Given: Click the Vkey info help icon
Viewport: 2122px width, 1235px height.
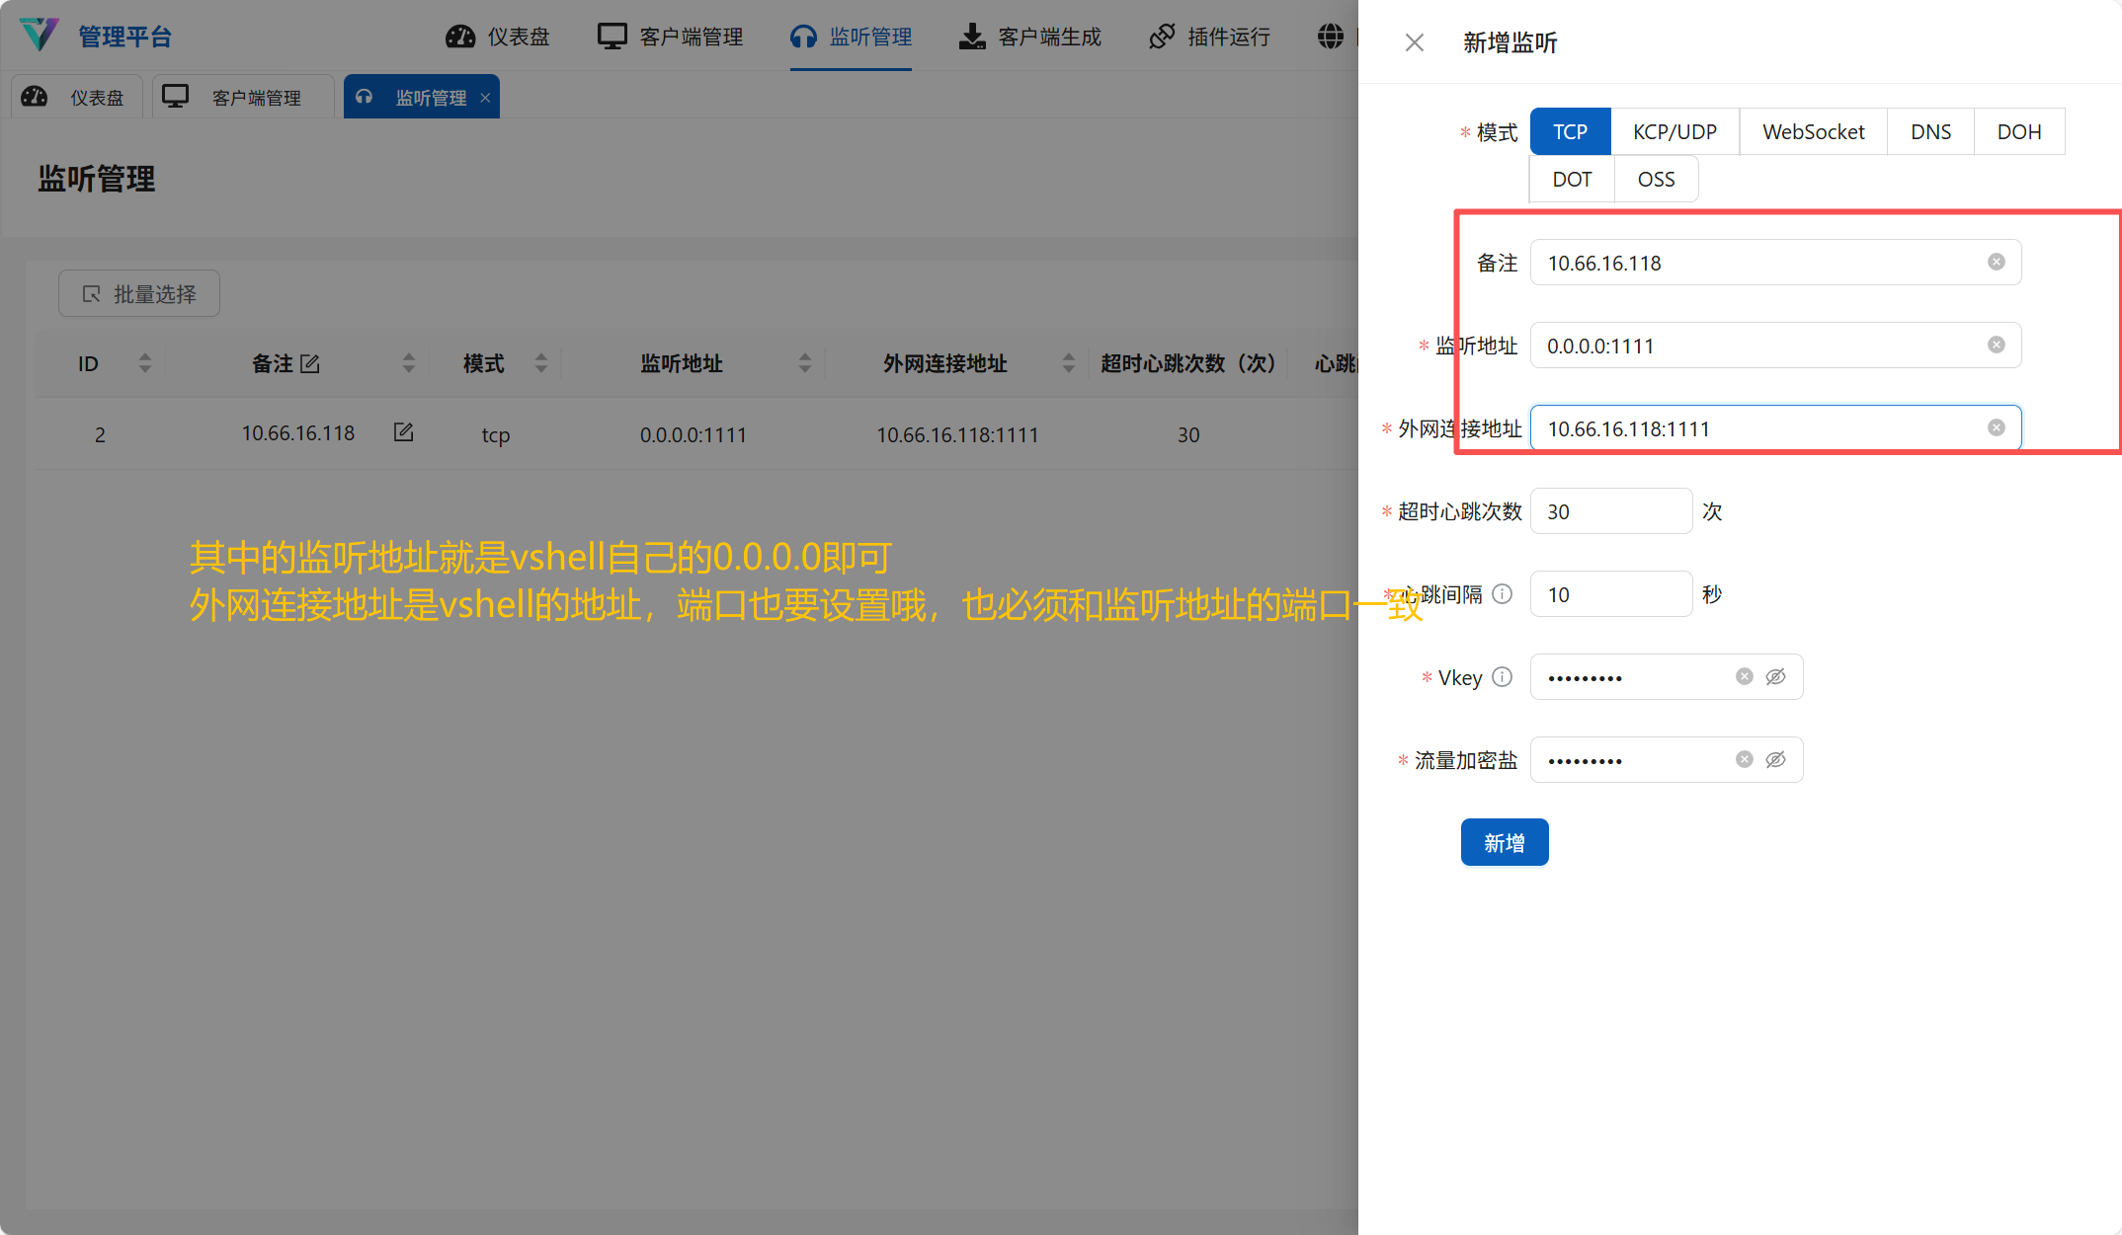Looking at the screenshot, I should pos(1503,676).
